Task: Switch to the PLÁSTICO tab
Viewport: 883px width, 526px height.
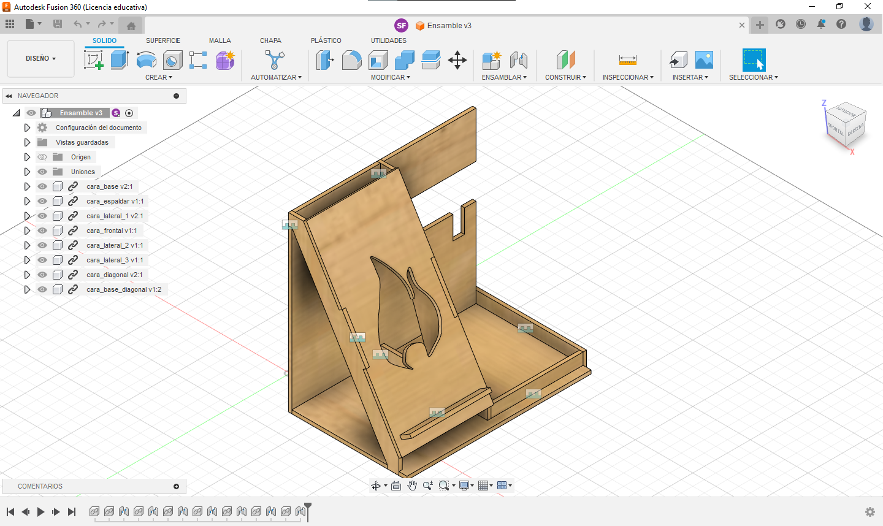Action: [326, 40]
